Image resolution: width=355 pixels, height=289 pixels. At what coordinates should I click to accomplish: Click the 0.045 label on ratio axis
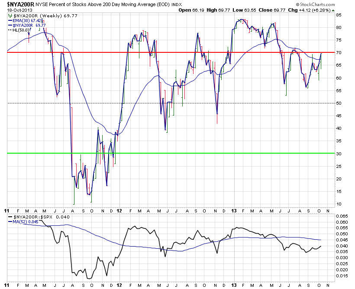coord(342,240)
